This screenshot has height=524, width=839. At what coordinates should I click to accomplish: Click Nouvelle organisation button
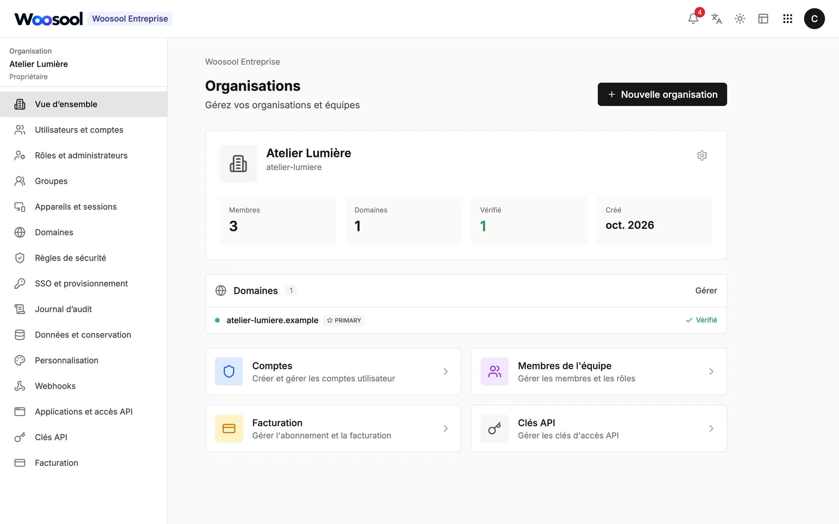click(662, 94)
